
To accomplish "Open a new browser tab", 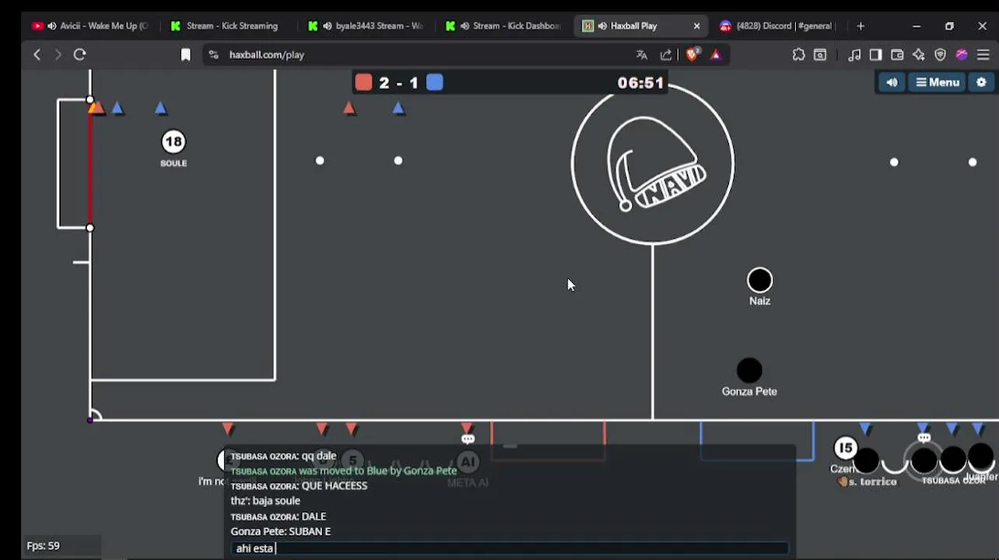I will (x=861, y=26).
